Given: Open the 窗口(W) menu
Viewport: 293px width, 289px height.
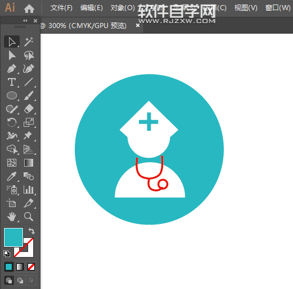Looking at the screenshot, I should coord(278,8).
